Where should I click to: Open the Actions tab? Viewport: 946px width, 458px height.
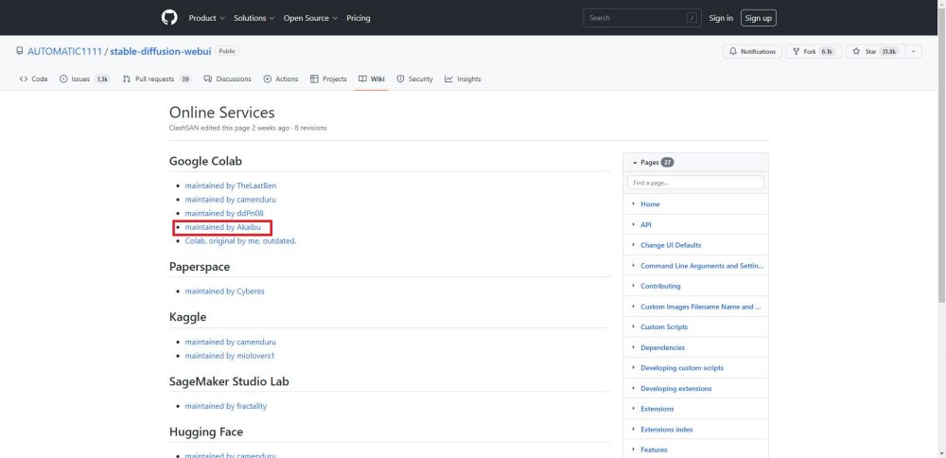[281, 79]
